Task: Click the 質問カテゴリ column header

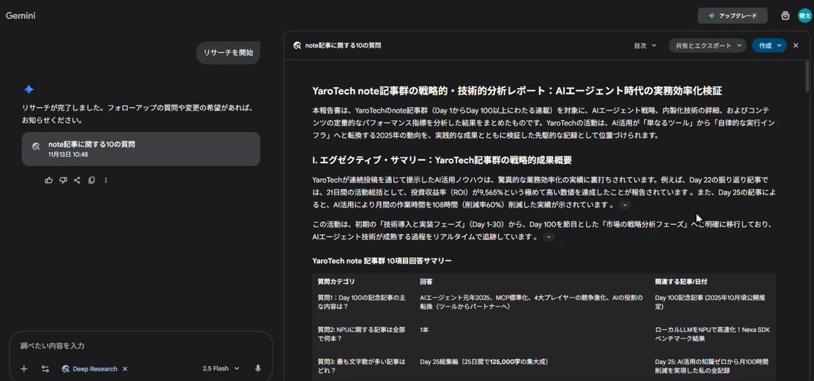Action: pyautogui.click(x=336, y=281)
